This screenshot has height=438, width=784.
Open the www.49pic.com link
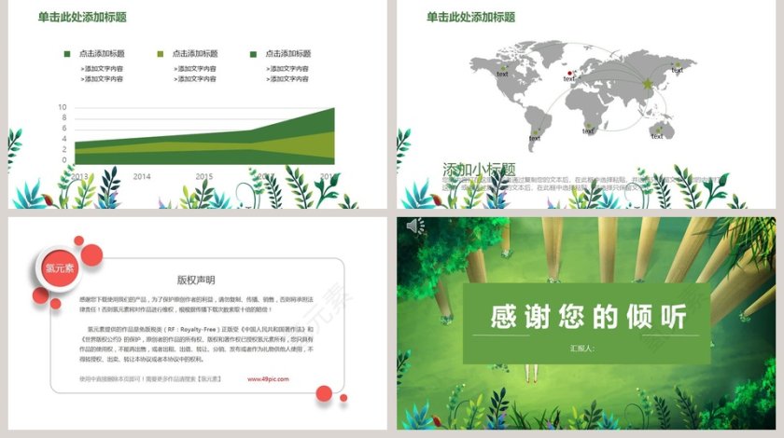point(268,379)
